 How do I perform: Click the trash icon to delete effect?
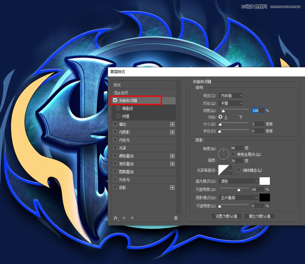pyautogui.click(x=175, y=218)
